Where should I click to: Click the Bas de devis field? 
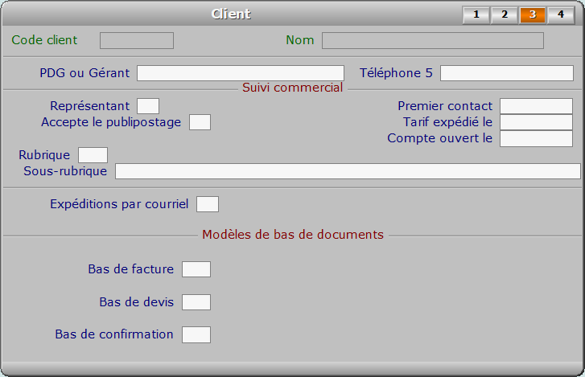(x=196, y=302)
